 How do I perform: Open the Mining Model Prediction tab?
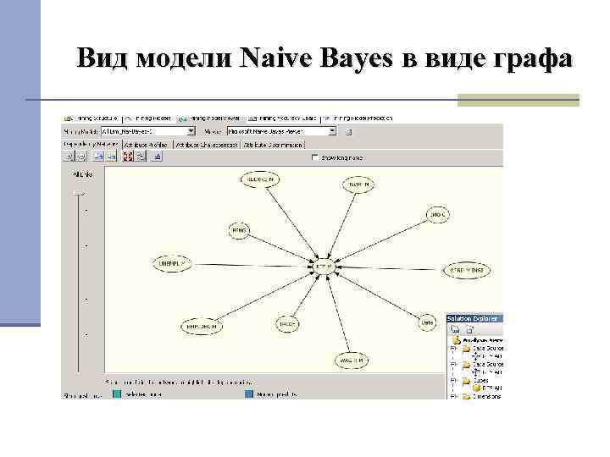358,118
